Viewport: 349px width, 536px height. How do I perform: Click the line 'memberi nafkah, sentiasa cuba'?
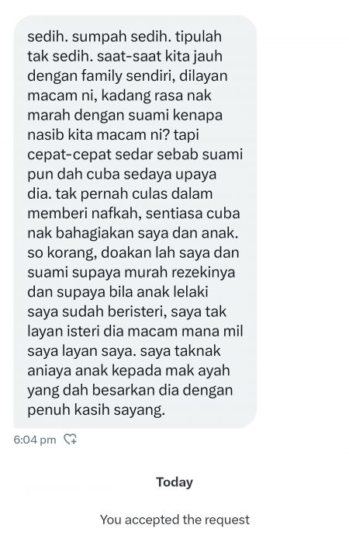[x=133, y=214]
